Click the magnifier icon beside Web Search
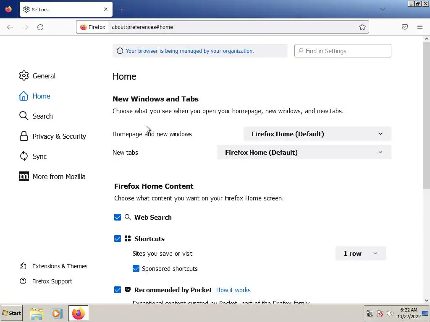 coord(128,217)
